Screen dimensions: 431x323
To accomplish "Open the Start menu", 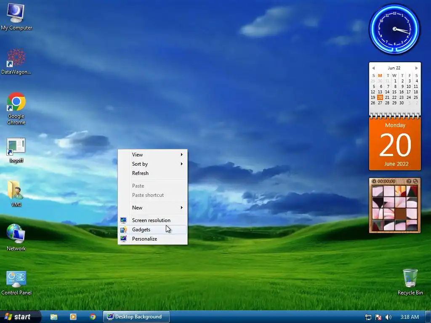I will click(x=20, y=317).
